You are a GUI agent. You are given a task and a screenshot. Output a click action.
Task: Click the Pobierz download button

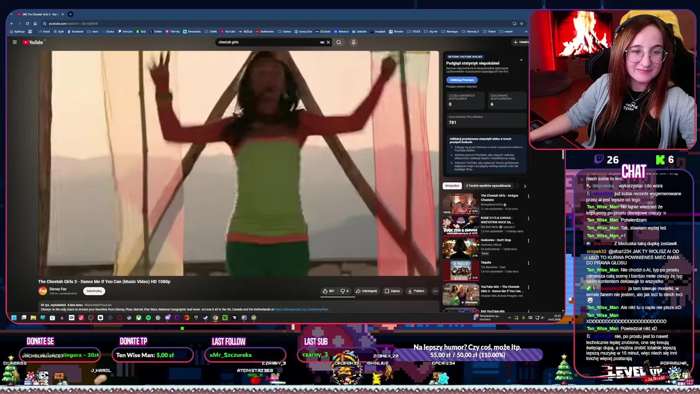(x=416, y=291)
